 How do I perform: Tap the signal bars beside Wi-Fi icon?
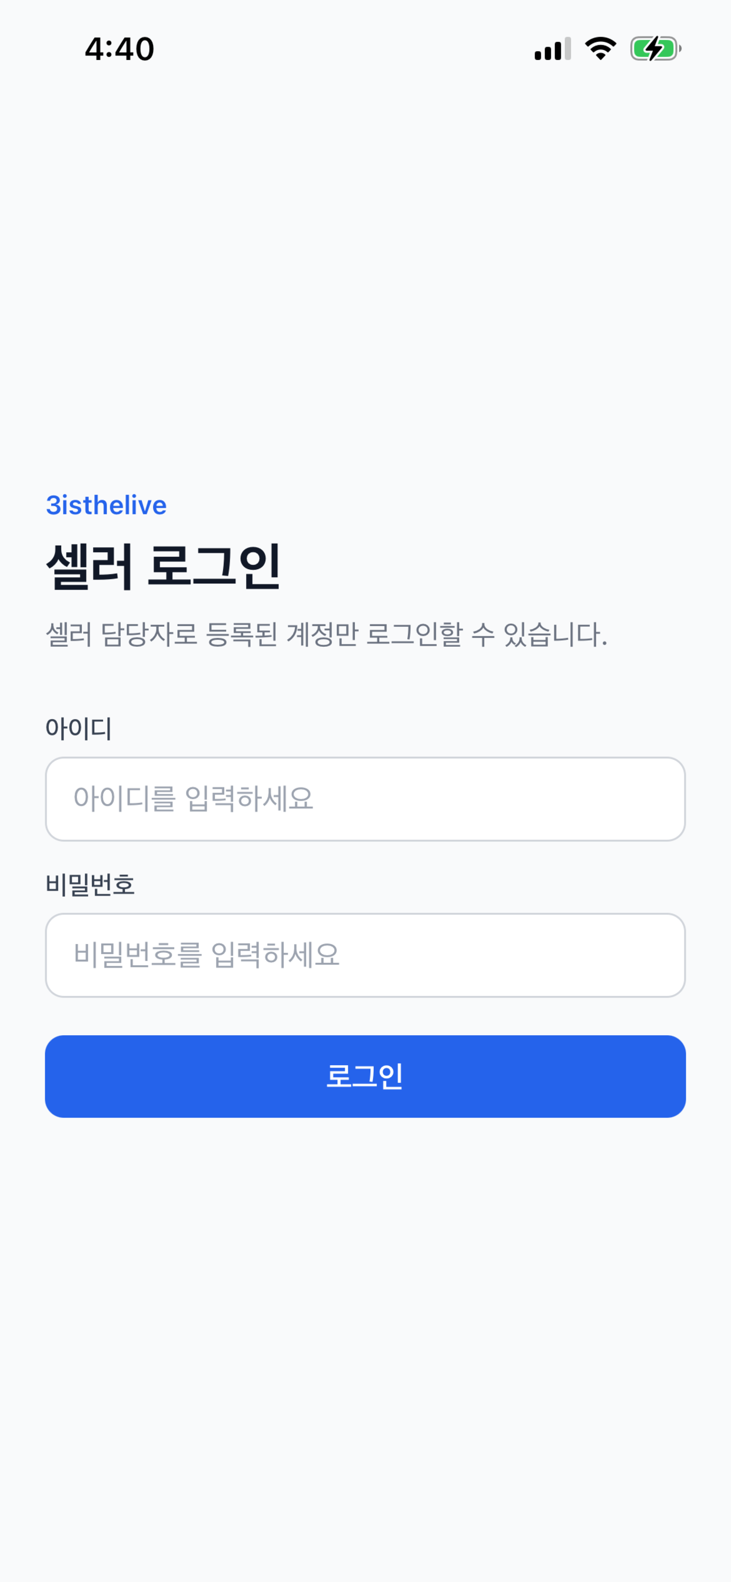click(553, 48)
